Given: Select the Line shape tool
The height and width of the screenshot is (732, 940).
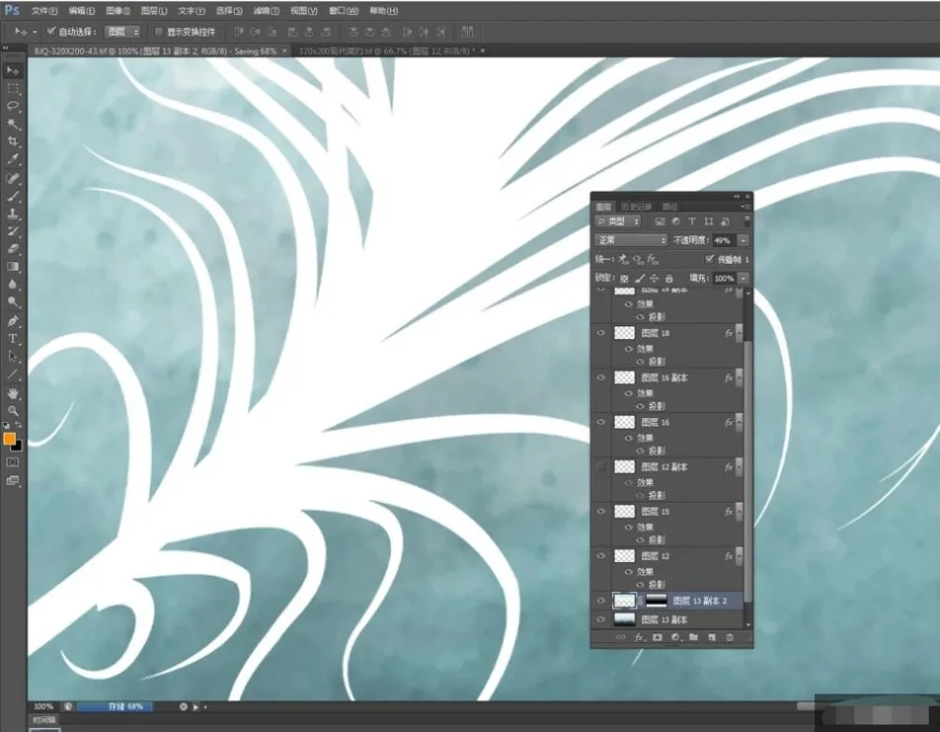Looking at the screenshot, I should pos(12,375).
